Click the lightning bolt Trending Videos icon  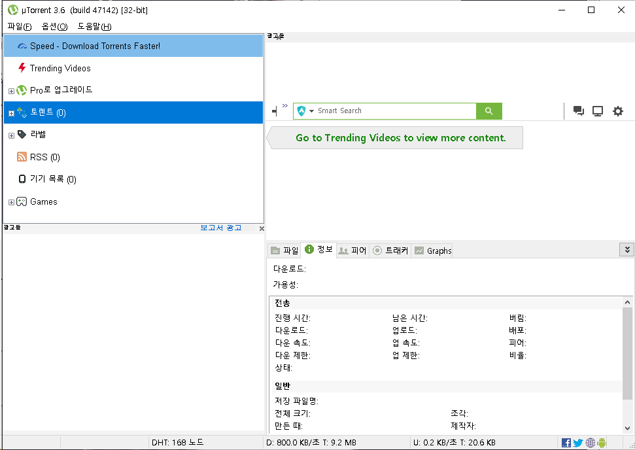tap(22, 67)
